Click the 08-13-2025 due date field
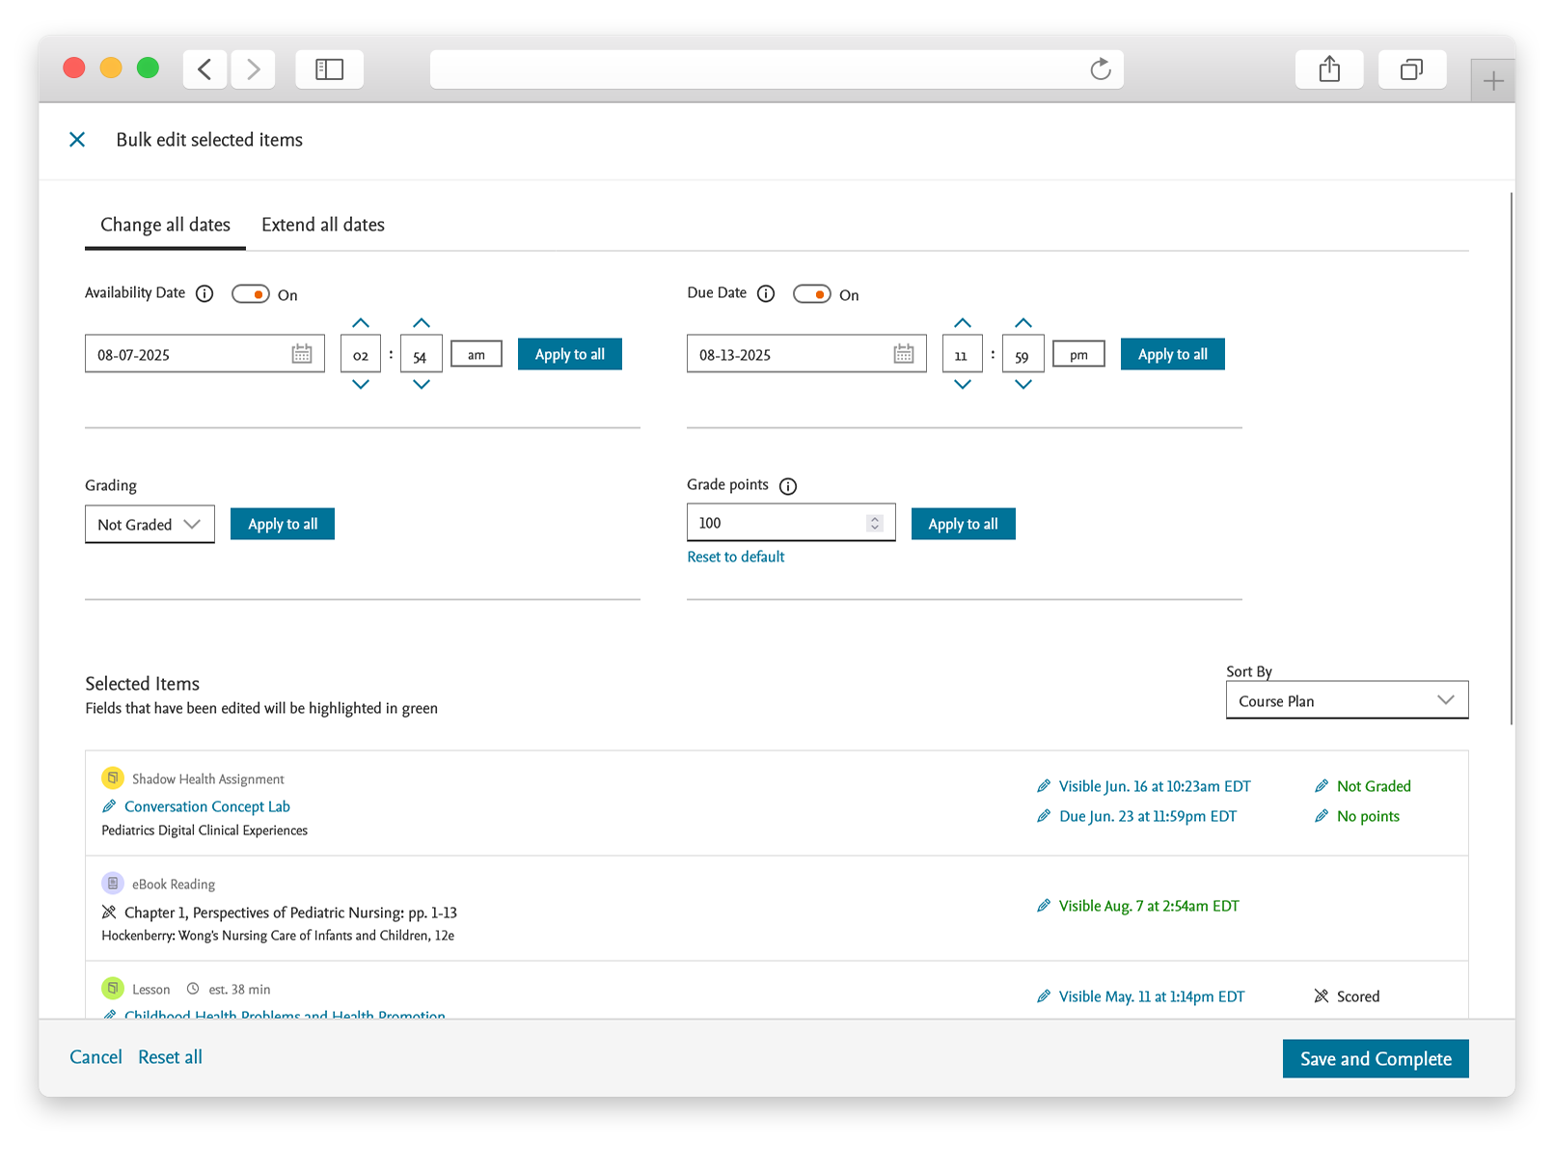The width and height of the screenshot is (1554, 1172). click(806, 354)
